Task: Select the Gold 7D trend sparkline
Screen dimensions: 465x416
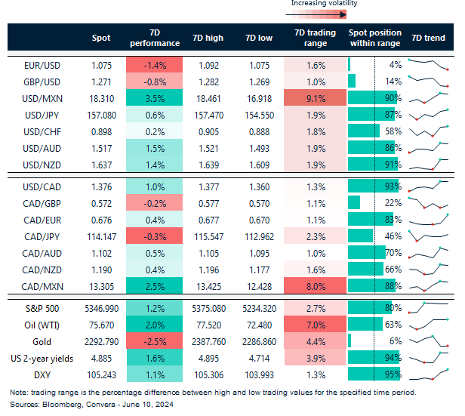Action: tap(428, 341)
